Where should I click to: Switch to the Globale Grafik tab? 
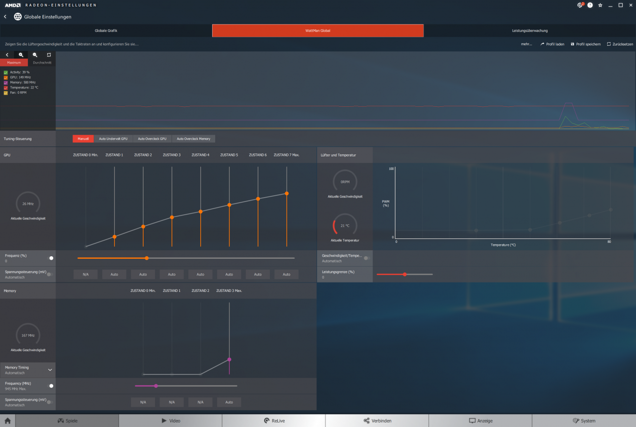[x=106, y=31]
